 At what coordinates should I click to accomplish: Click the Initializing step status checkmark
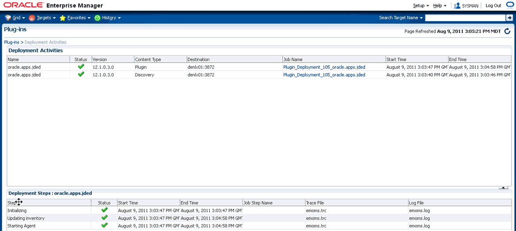(104, 210)
